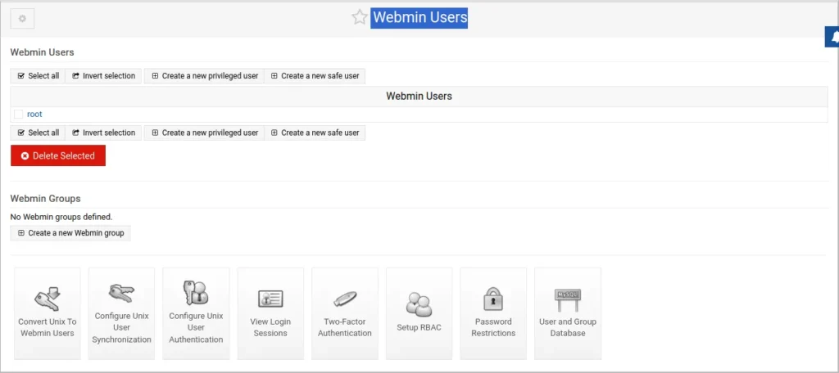Screen dimensions: 839x373
Task: Open the root user link
Action: pyautogui.click(x=34, y=115)
